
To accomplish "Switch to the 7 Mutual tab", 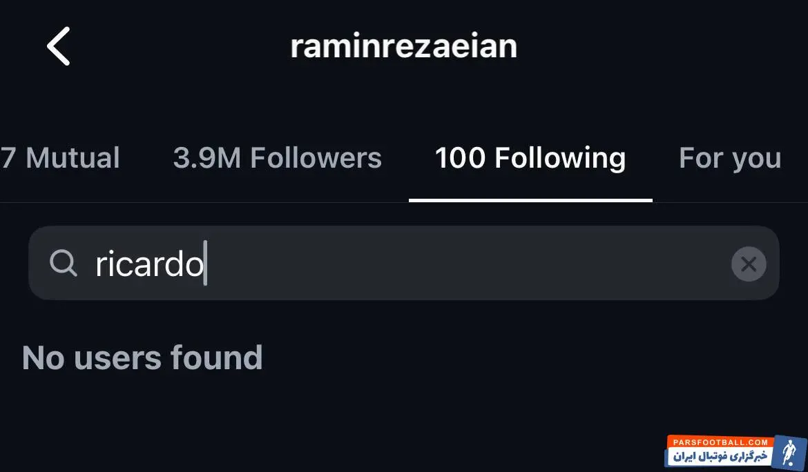I will pyautogui.click(x=60, y=158).
